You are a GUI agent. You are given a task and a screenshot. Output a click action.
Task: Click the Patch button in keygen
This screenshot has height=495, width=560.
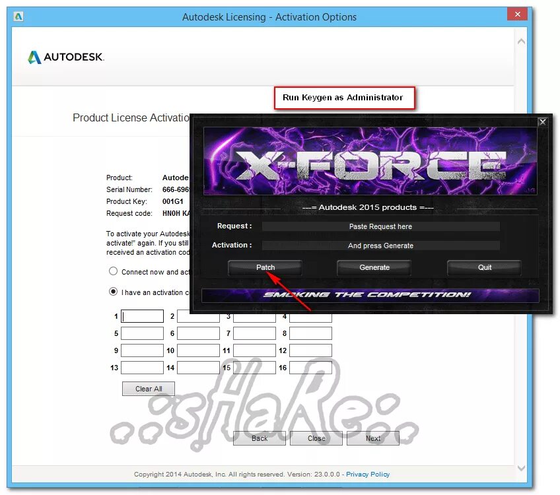tap(265, 268)
